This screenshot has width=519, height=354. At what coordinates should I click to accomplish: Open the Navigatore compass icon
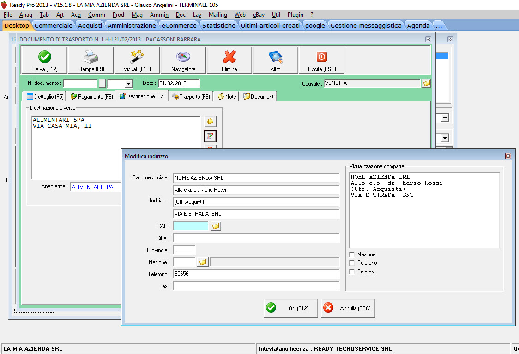pos(183,57)
